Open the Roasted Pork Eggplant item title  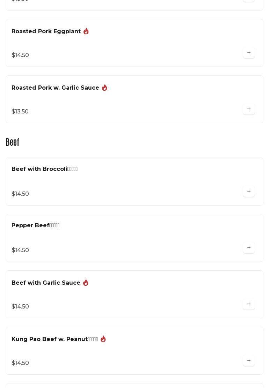click(x=46, y=32)
